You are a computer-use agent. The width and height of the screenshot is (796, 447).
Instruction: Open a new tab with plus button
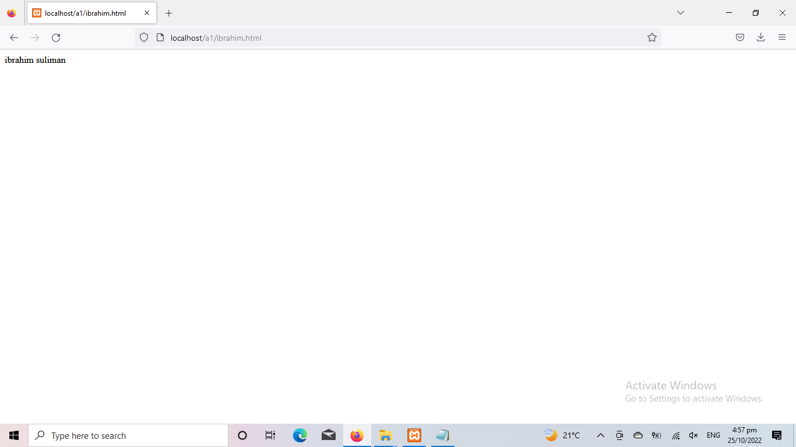pos(169,13)
